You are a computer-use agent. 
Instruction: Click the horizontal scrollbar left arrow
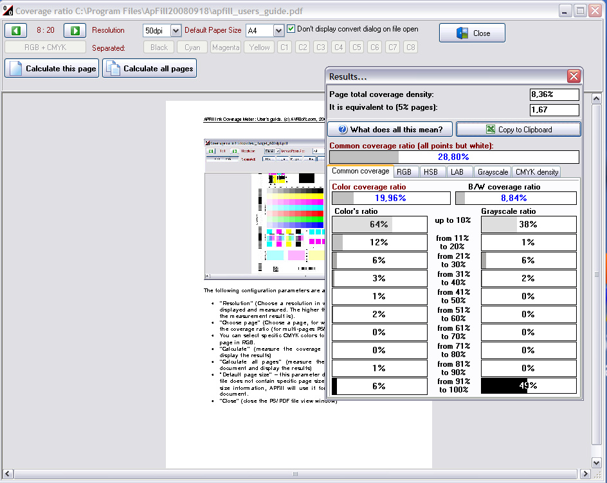(x=7, y=474)
